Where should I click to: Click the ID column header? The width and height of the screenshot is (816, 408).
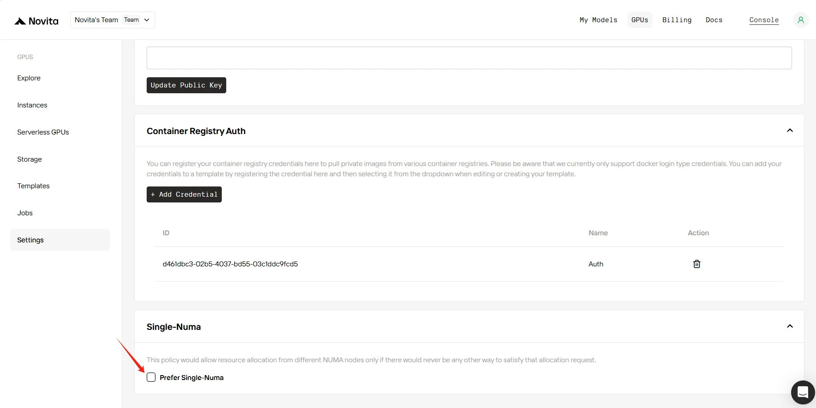pos(166,233)
